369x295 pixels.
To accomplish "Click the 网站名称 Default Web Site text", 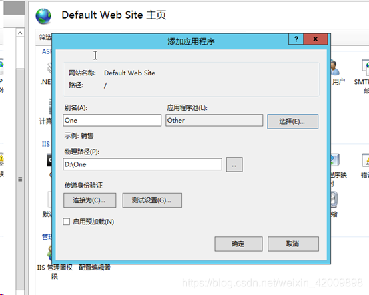I will tap(129, 73).
